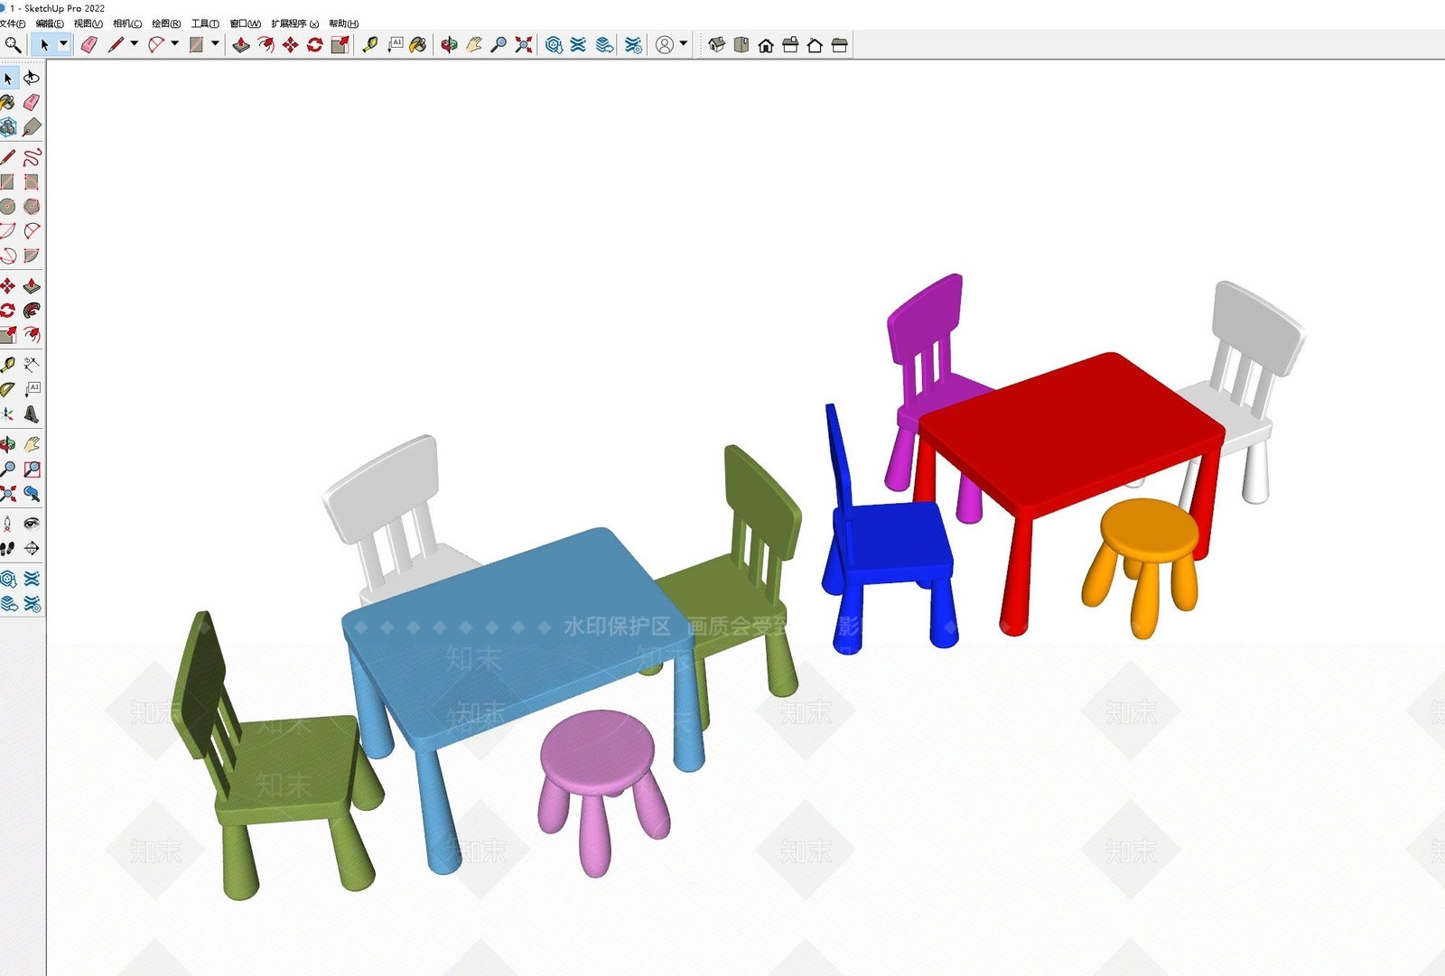Image resolution: width=1445 pixels, height=976 pixels.
Task: Activate the Pie arc tool
Action: click(32, 256)
